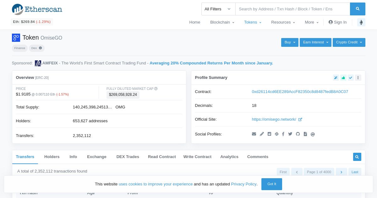Screen dimensions: 377x198
Task: Switch to the DEX Trades tab
Action: (128, 157)
